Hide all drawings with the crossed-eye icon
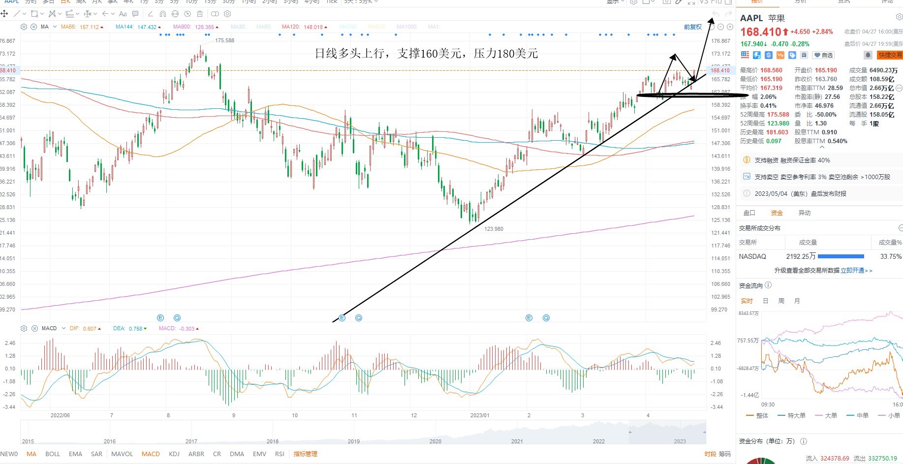 pyautogui.click(x=187, y=14)
